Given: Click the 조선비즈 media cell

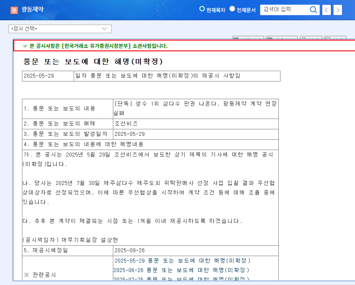Looking at the screenshot, I should 196,124.
